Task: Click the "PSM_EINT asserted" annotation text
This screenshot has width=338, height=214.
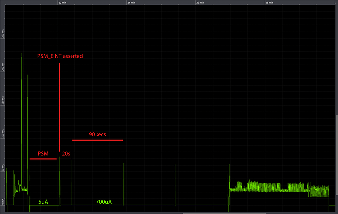Action: pyautogui.click(x=60, y=56)
